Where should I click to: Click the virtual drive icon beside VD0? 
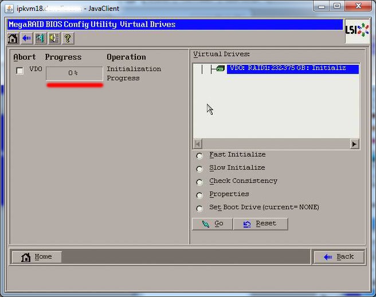tap(221, 69)
